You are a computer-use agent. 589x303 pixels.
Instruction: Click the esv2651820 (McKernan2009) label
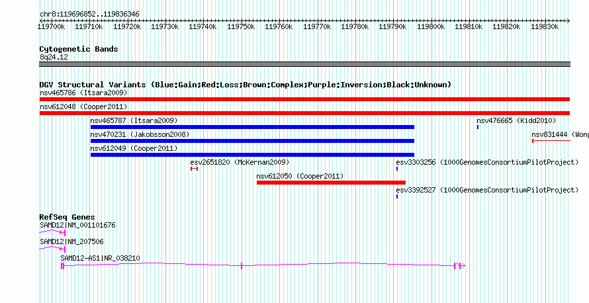click(240, 162)
